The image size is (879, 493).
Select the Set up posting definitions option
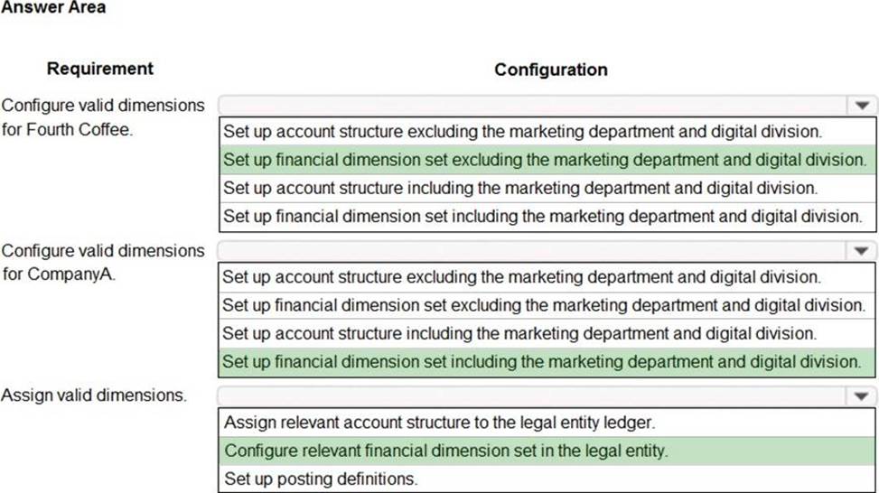(321, 479)
